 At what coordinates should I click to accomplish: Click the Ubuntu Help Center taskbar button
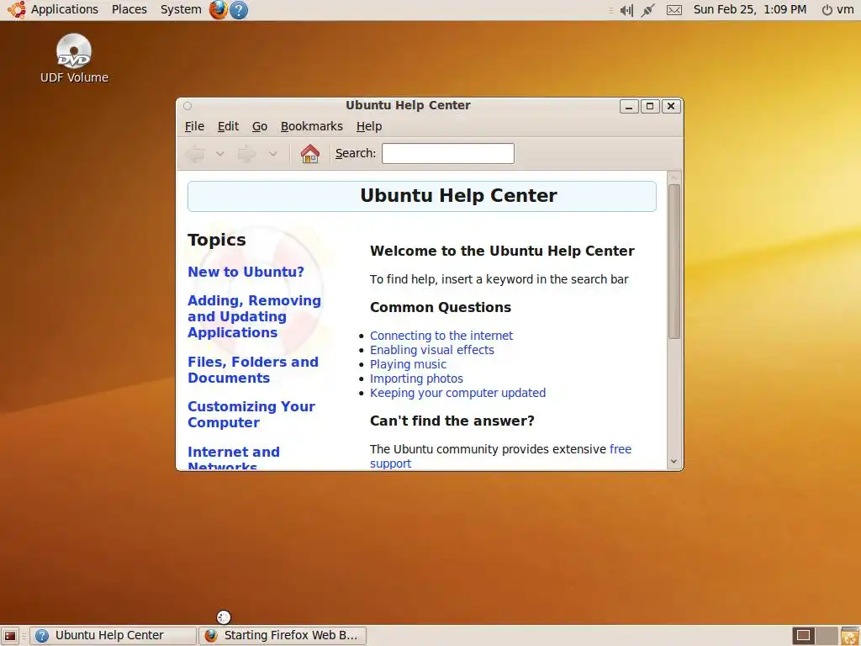[x=114, y=636]
